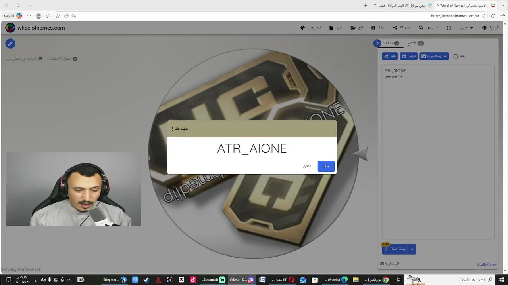Open the Discord Beso taskbar item
508x285 pixels.
242,280
